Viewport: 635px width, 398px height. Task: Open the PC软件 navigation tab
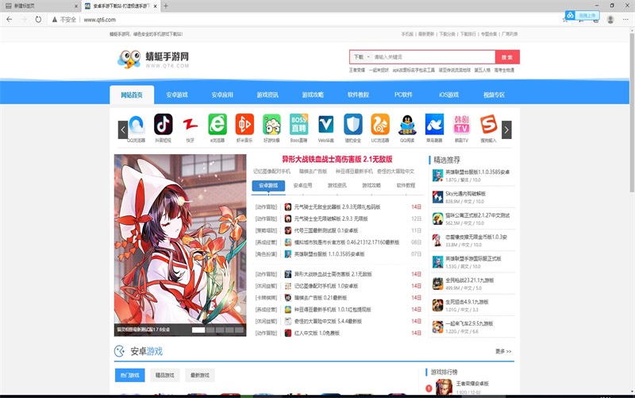pos(403,95)
